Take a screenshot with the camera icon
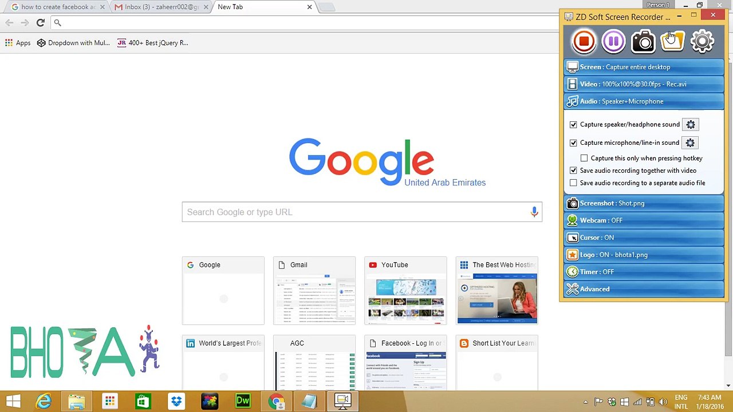This screenshot has width=733, height=412. pyautogui.click(x=643, y=41)
